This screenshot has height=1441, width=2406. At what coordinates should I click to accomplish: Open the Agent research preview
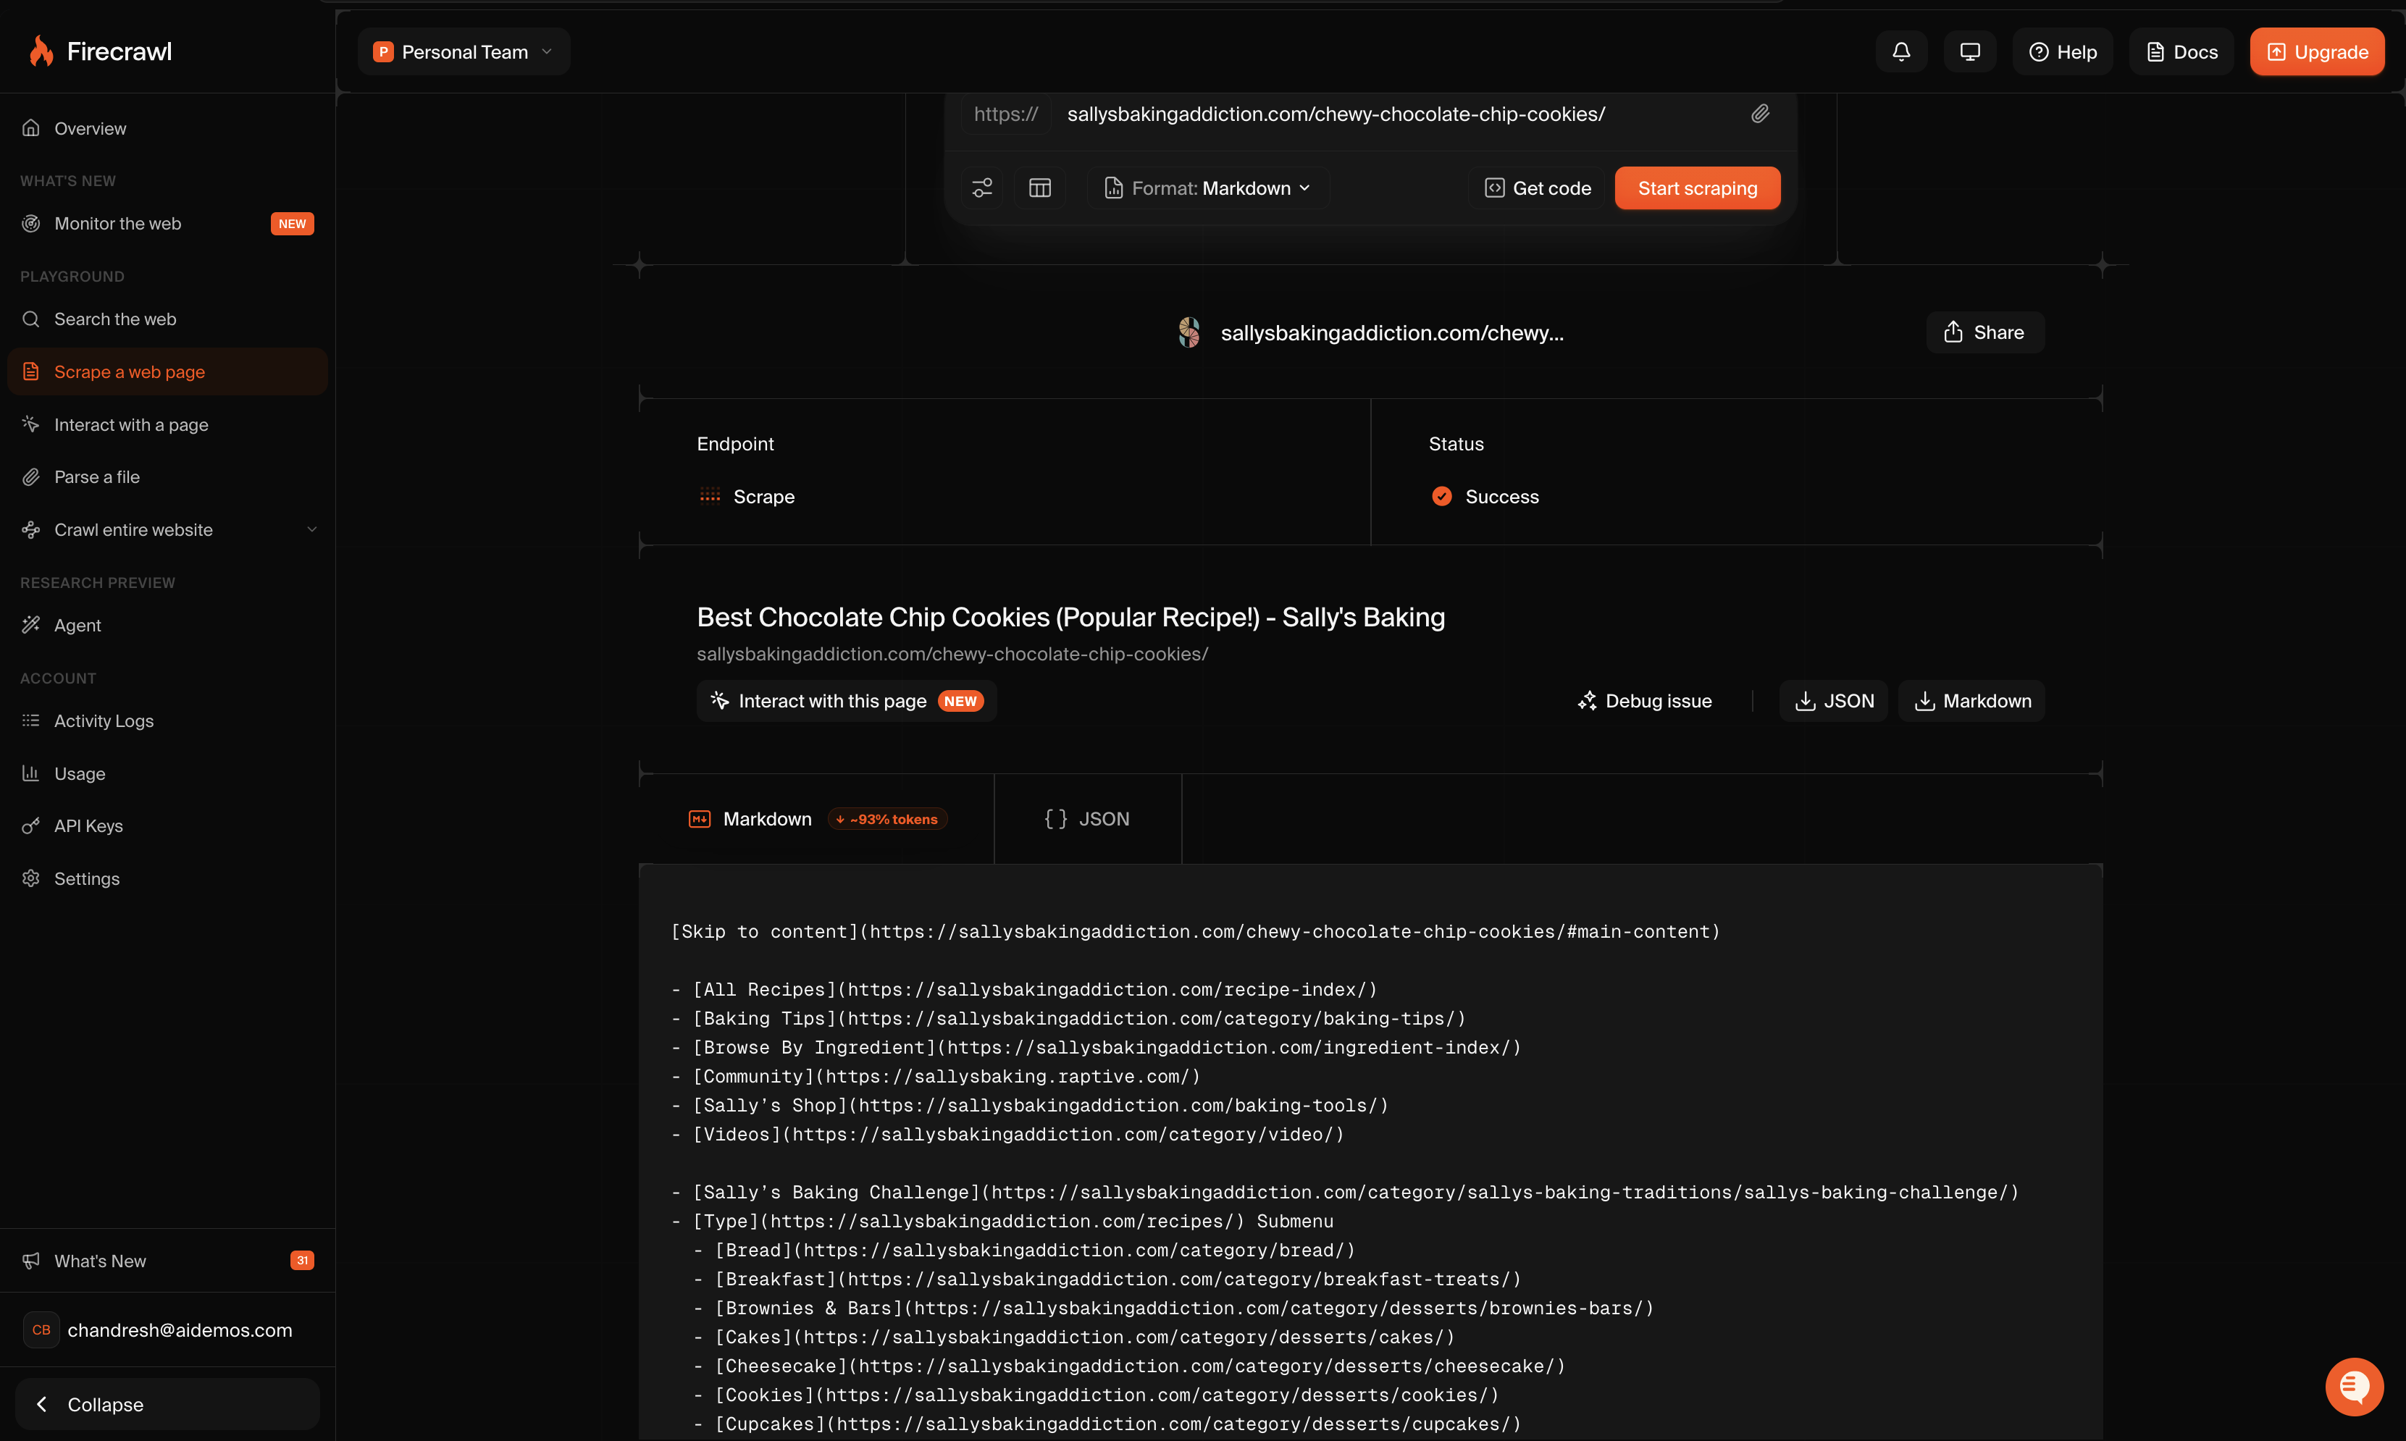167,626
